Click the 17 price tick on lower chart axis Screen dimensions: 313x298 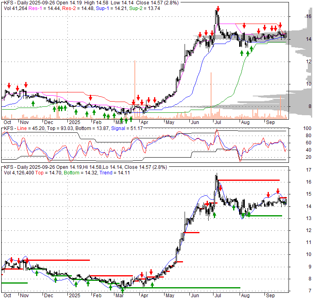pyautogui.click(x=309, y=170)
